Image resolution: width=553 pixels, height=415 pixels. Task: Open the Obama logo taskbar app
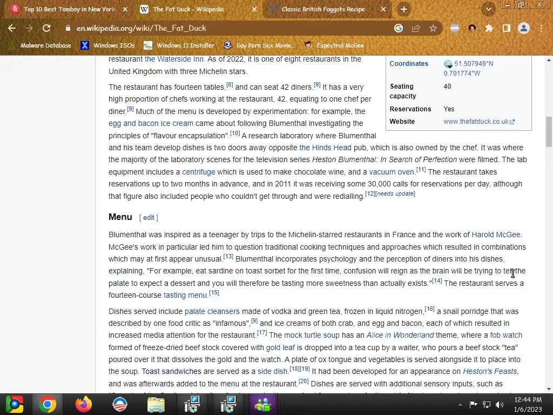(x=120, y=404)
